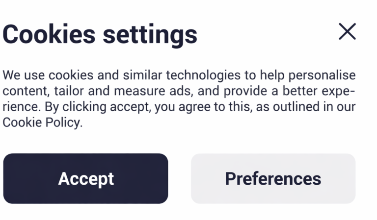This screenshot has width=377, height=220.
Task: Open the Cookie Policy link
Action: pos(41,122)
